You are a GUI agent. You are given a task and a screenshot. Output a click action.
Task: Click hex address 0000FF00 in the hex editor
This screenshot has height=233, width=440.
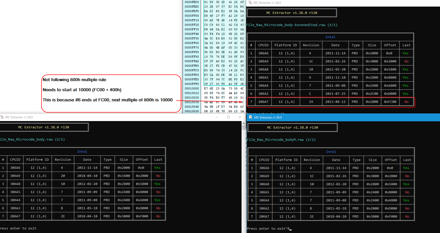[192, 16]
